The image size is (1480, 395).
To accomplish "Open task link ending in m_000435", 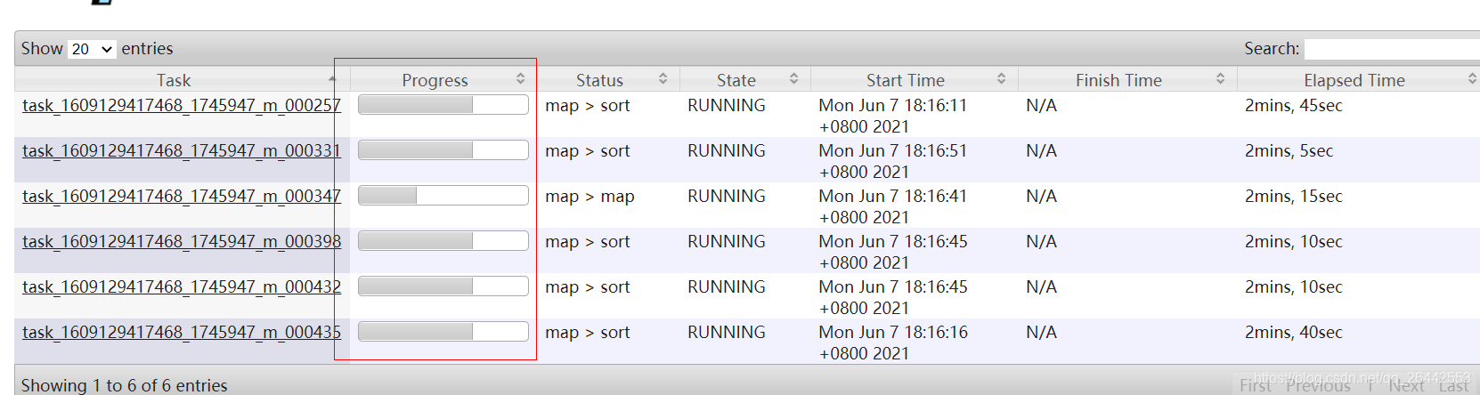I will pyautogui.click(x=181, y=332).
